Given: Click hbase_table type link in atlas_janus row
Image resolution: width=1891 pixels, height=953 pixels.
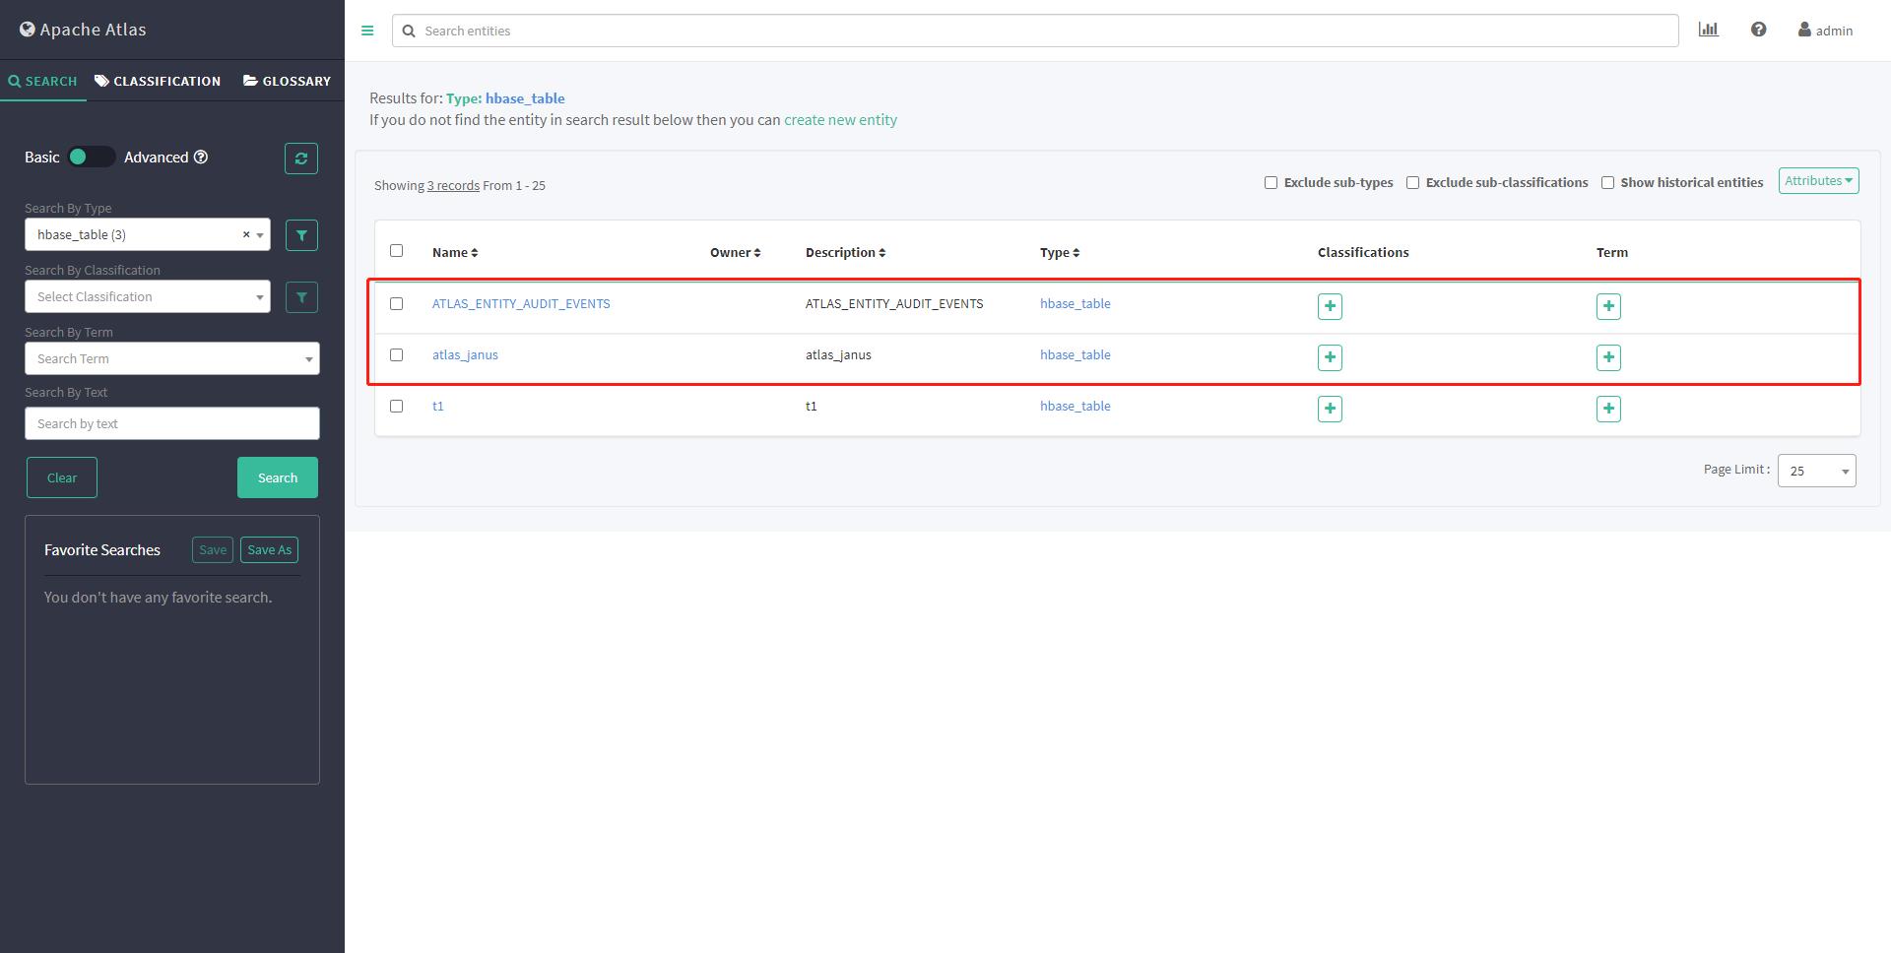Looking at the screenshot, I should [x=1076, y=354].
